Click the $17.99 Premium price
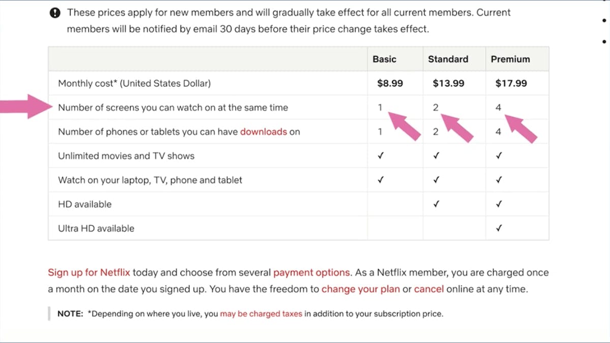 pos(511,83)
